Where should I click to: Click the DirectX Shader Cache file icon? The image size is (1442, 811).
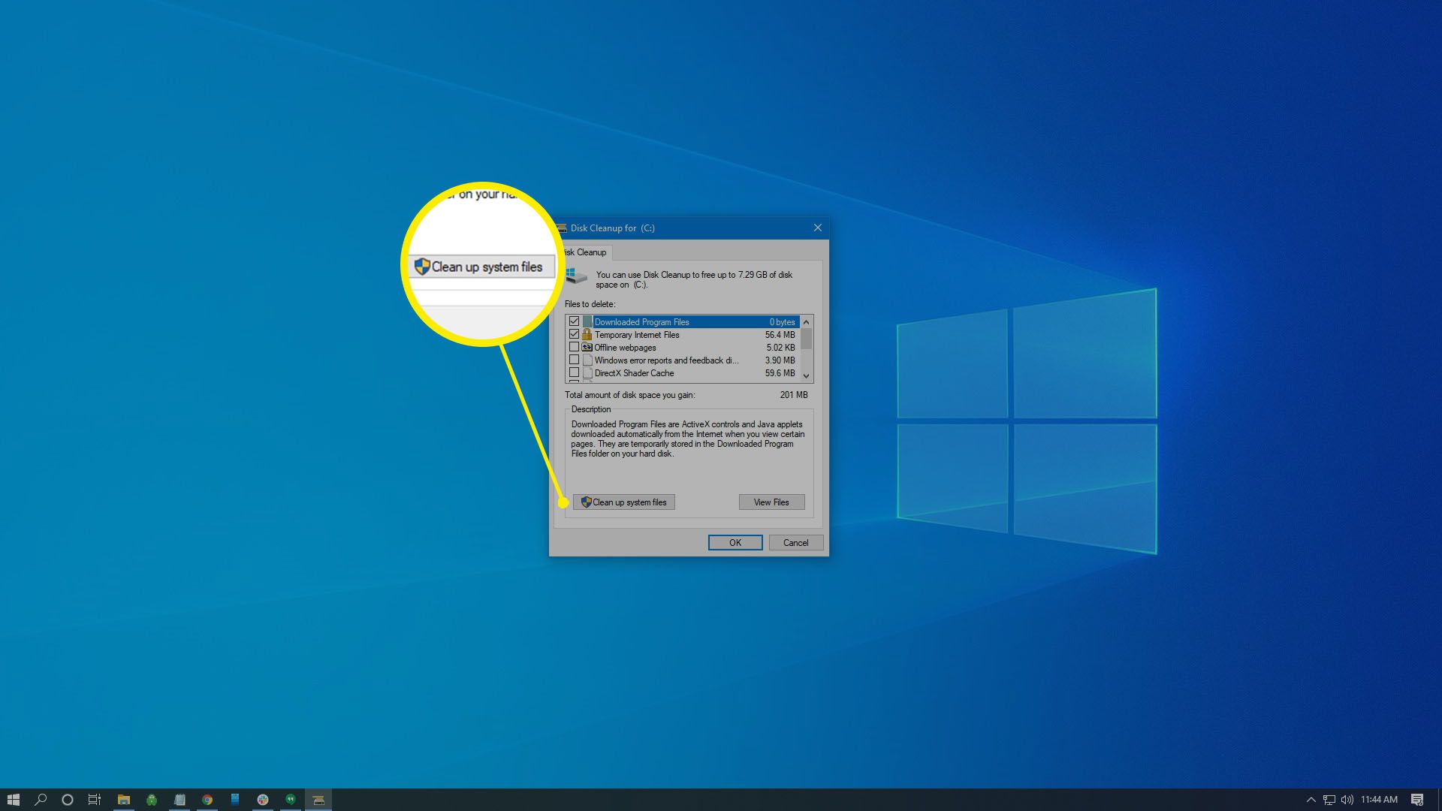[x=587, y=372]
